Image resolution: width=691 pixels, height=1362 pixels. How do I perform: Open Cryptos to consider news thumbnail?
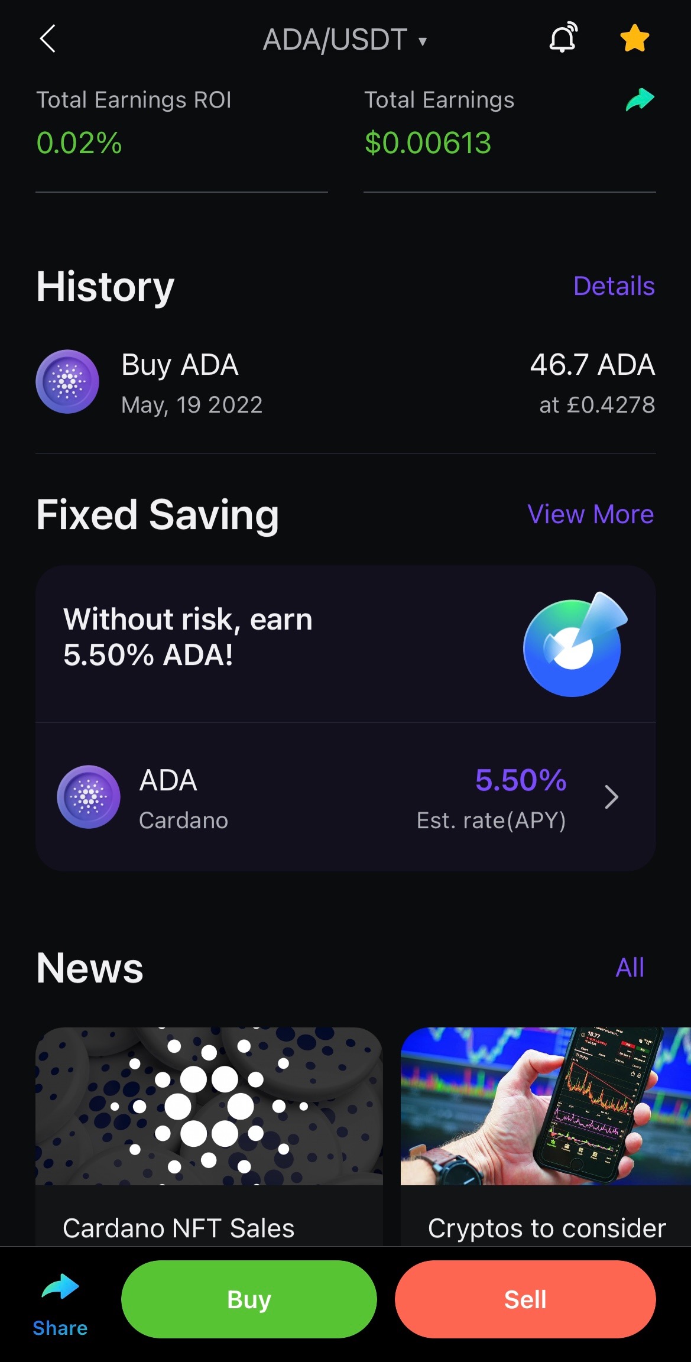(546, 1105)
